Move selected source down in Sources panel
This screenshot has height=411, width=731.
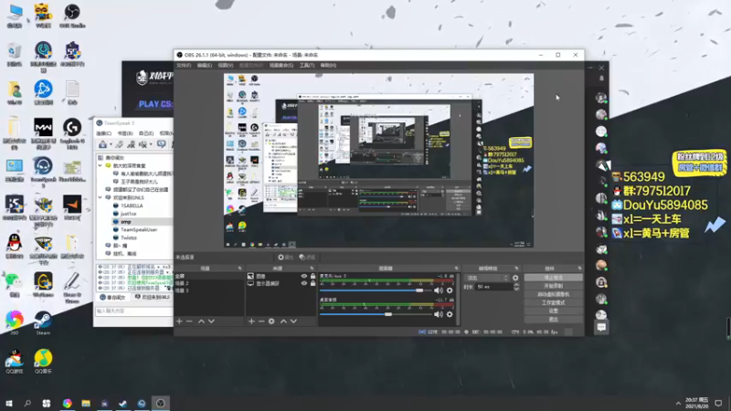click(x=293, y=321)
